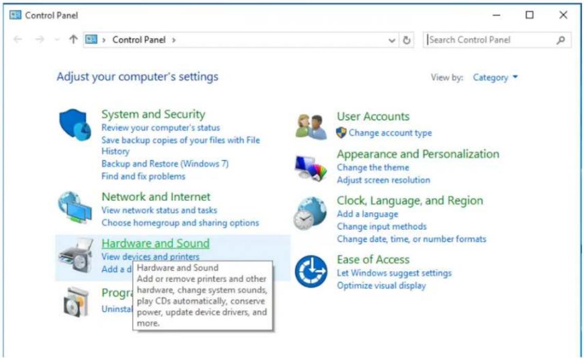Open the Programs disc box icon
The height and width of the screenshot is (358, 584).
pyautogui.click(x=76, y=302)
